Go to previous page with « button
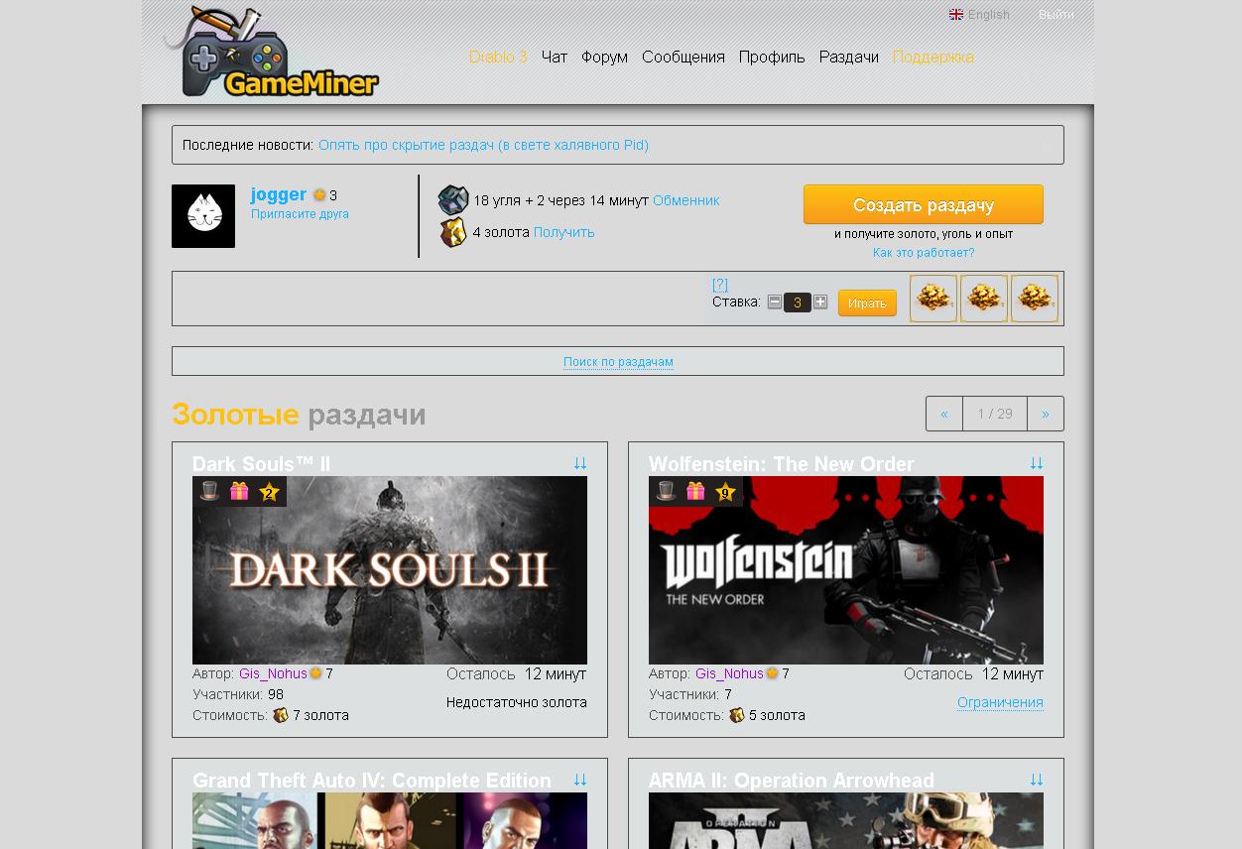 pyautogui.click(x=944, y=414)
